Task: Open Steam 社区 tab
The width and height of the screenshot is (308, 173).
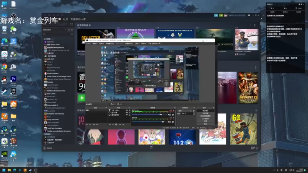Action: tap(65, 19)
